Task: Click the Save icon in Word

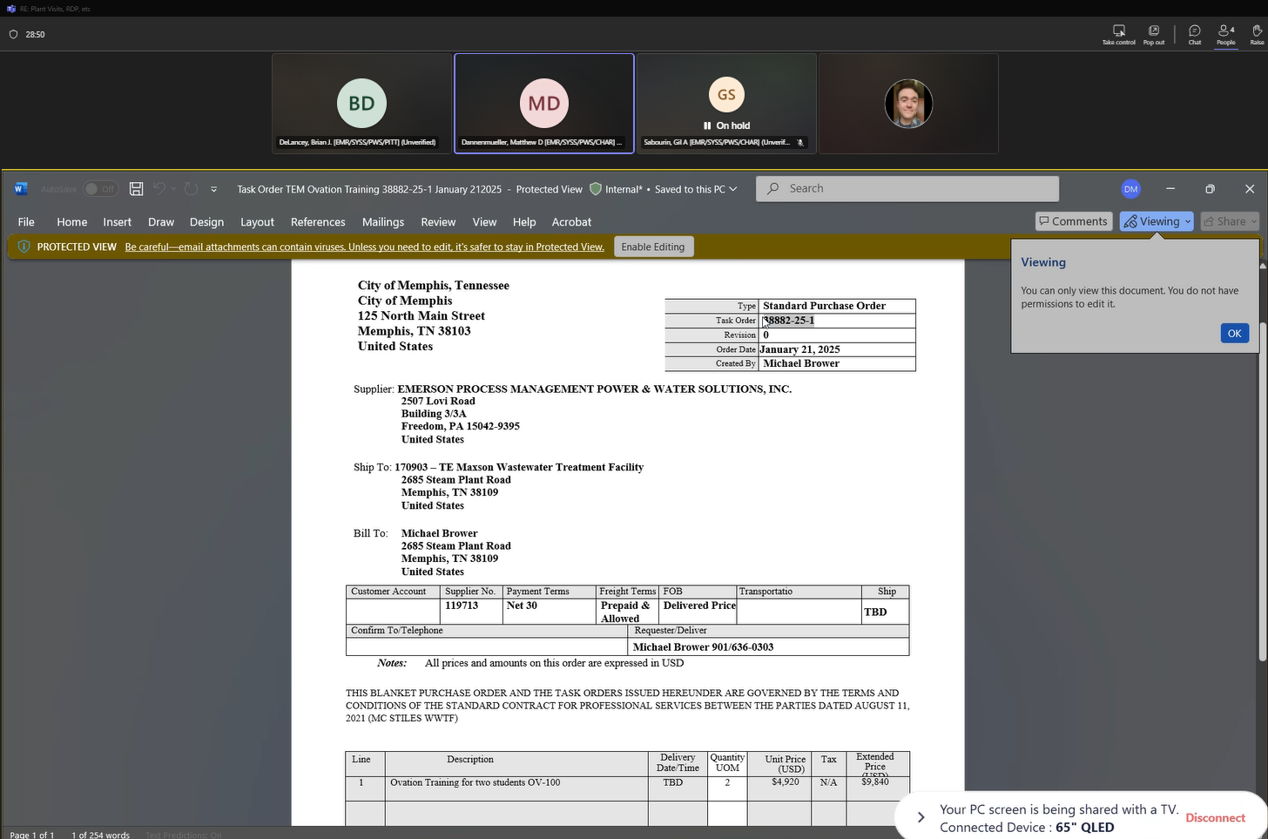Action: pyautogui.click(x=136, y=189)
